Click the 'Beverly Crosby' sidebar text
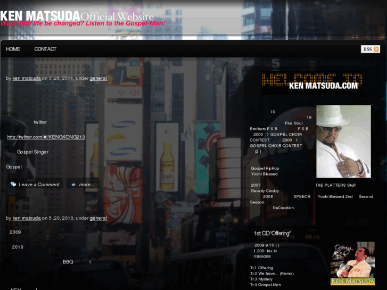This screenshot has height=290, width=387. (x=265, y=191)
